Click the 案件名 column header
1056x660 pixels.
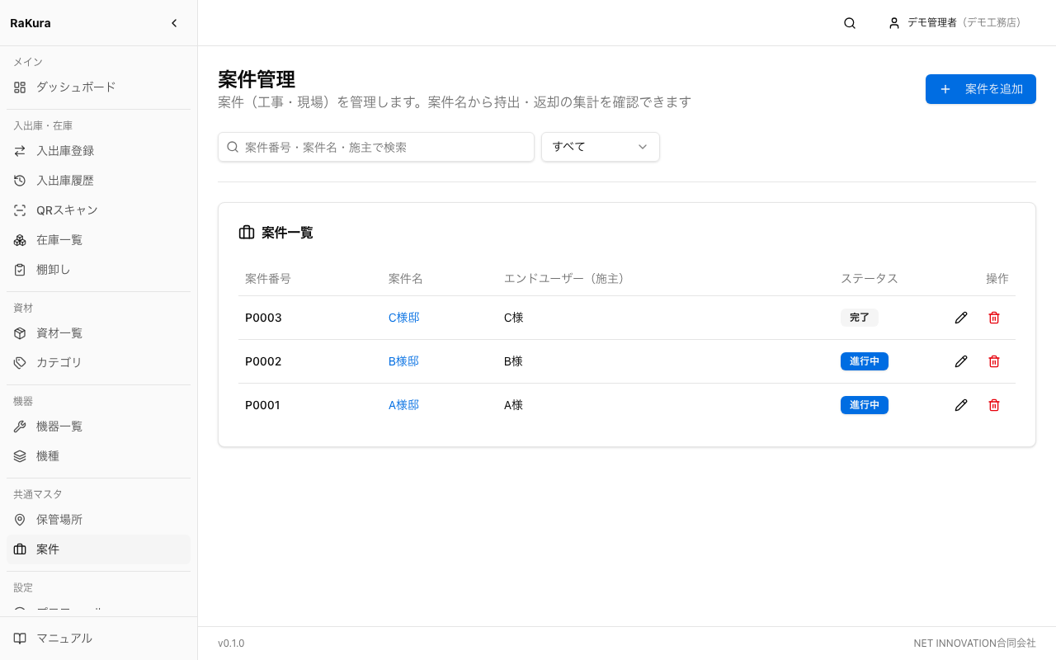click(406, 279)
